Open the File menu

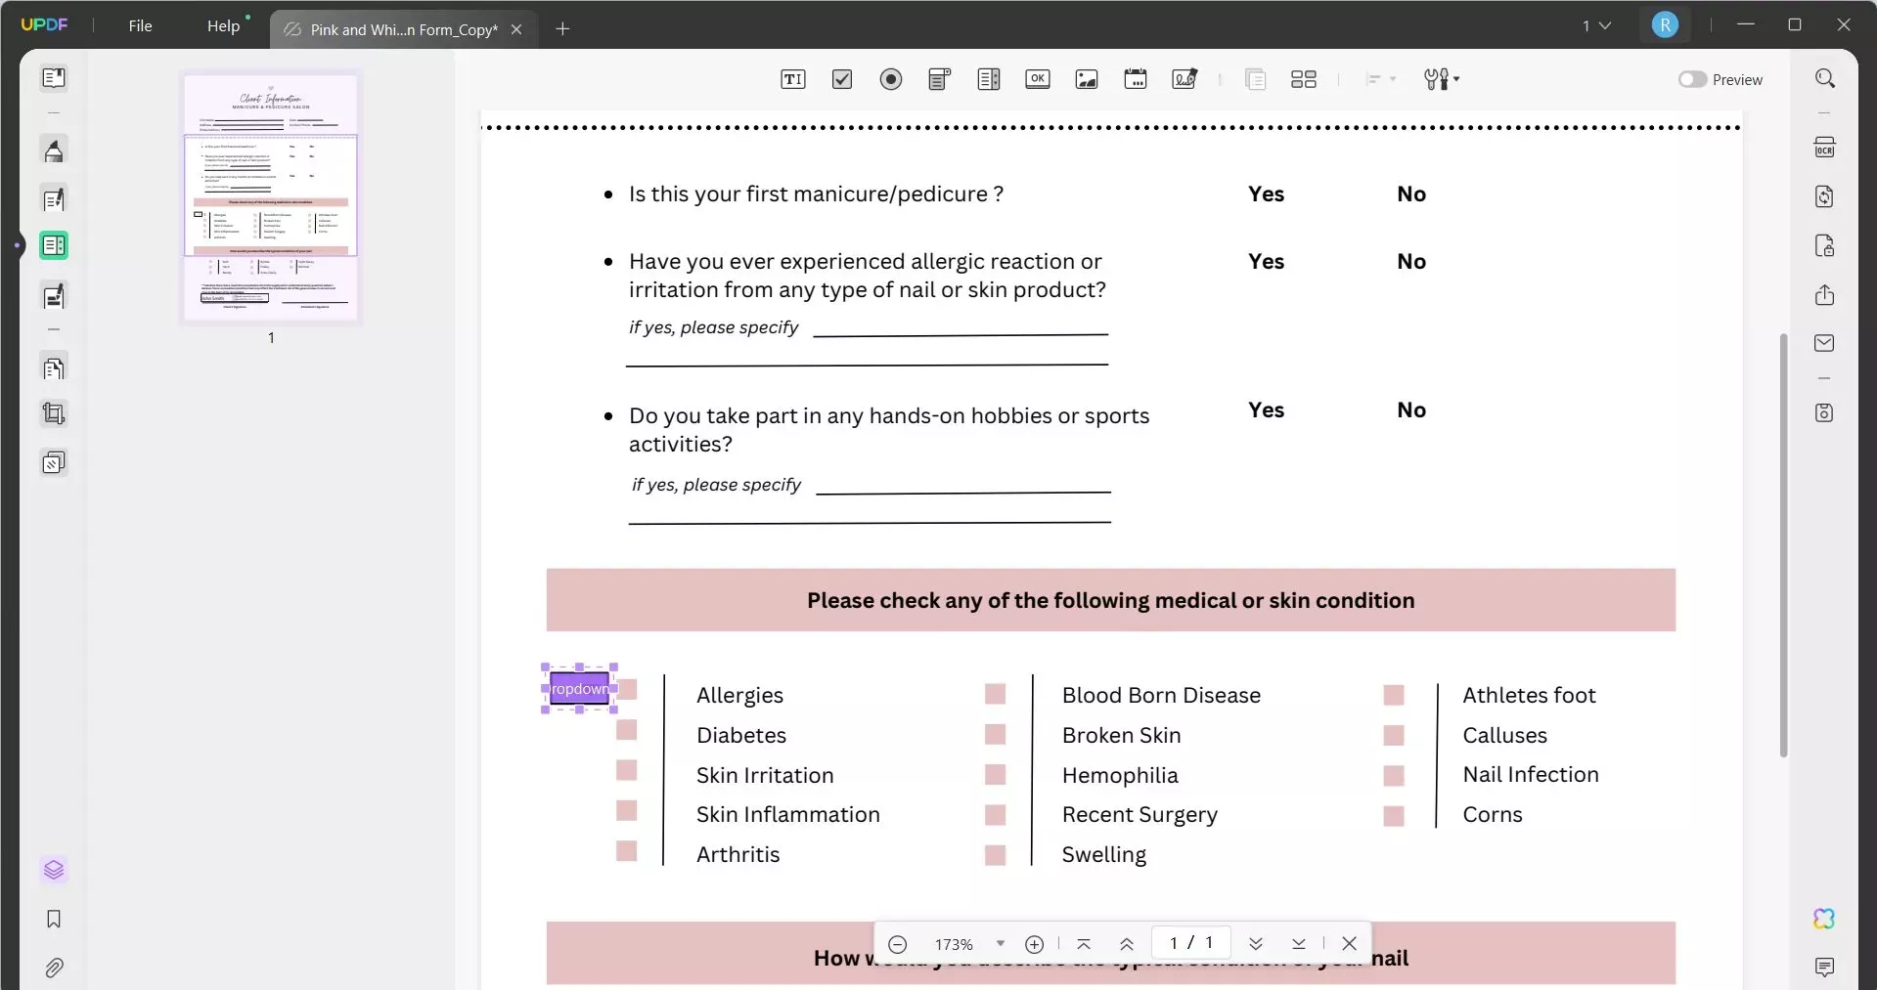(x=140, y=25)
